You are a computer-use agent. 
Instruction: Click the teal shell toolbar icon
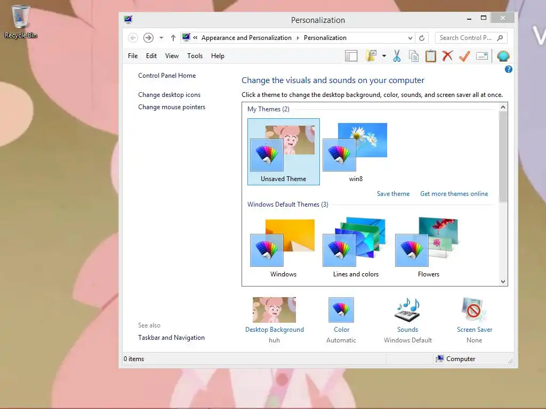[503, 56]
